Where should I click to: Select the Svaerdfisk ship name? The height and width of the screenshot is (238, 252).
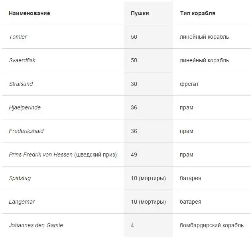tap(22, 60)
